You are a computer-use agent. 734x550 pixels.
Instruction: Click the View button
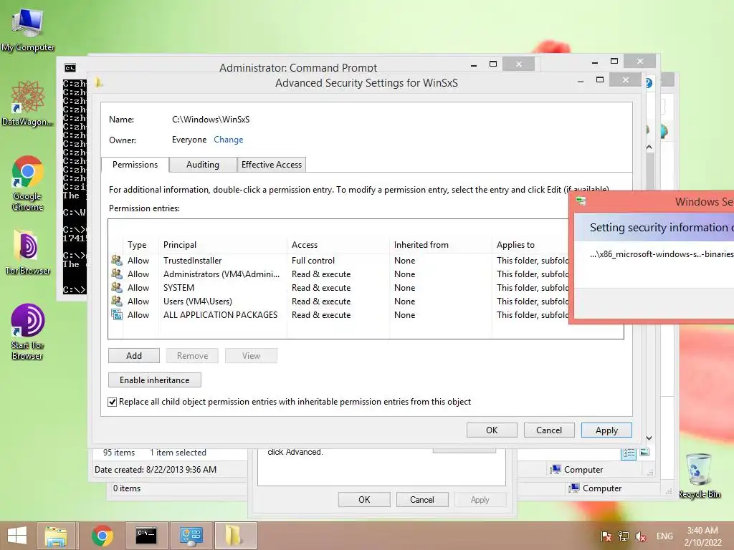(x=251, y=355)
